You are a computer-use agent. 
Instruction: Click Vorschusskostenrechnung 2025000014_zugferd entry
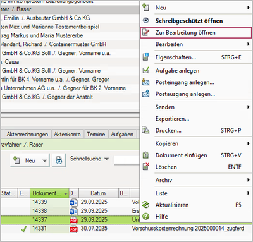[188, 229]
